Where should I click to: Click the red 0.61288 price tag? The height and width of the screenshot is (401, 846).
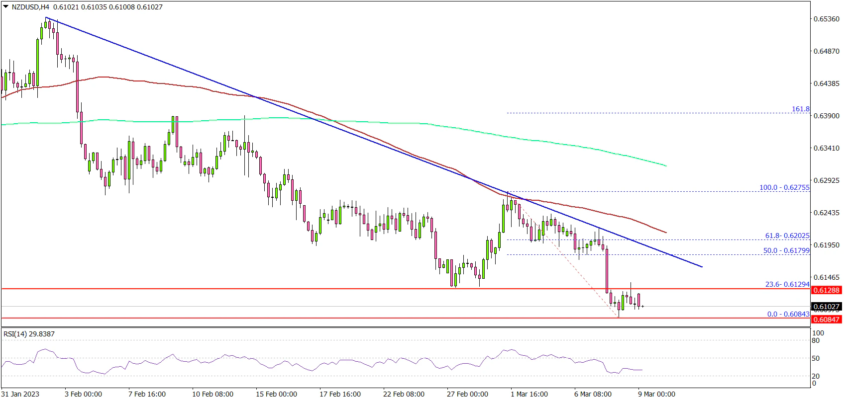826,290
